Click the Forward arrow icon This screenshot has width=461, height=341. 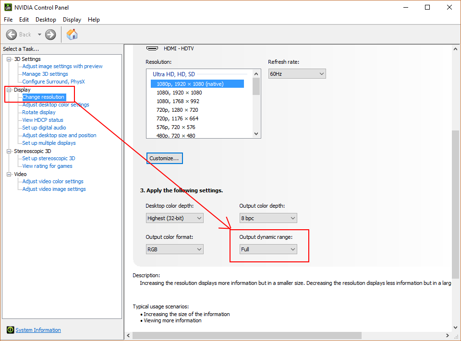click(x=50, y=35)
